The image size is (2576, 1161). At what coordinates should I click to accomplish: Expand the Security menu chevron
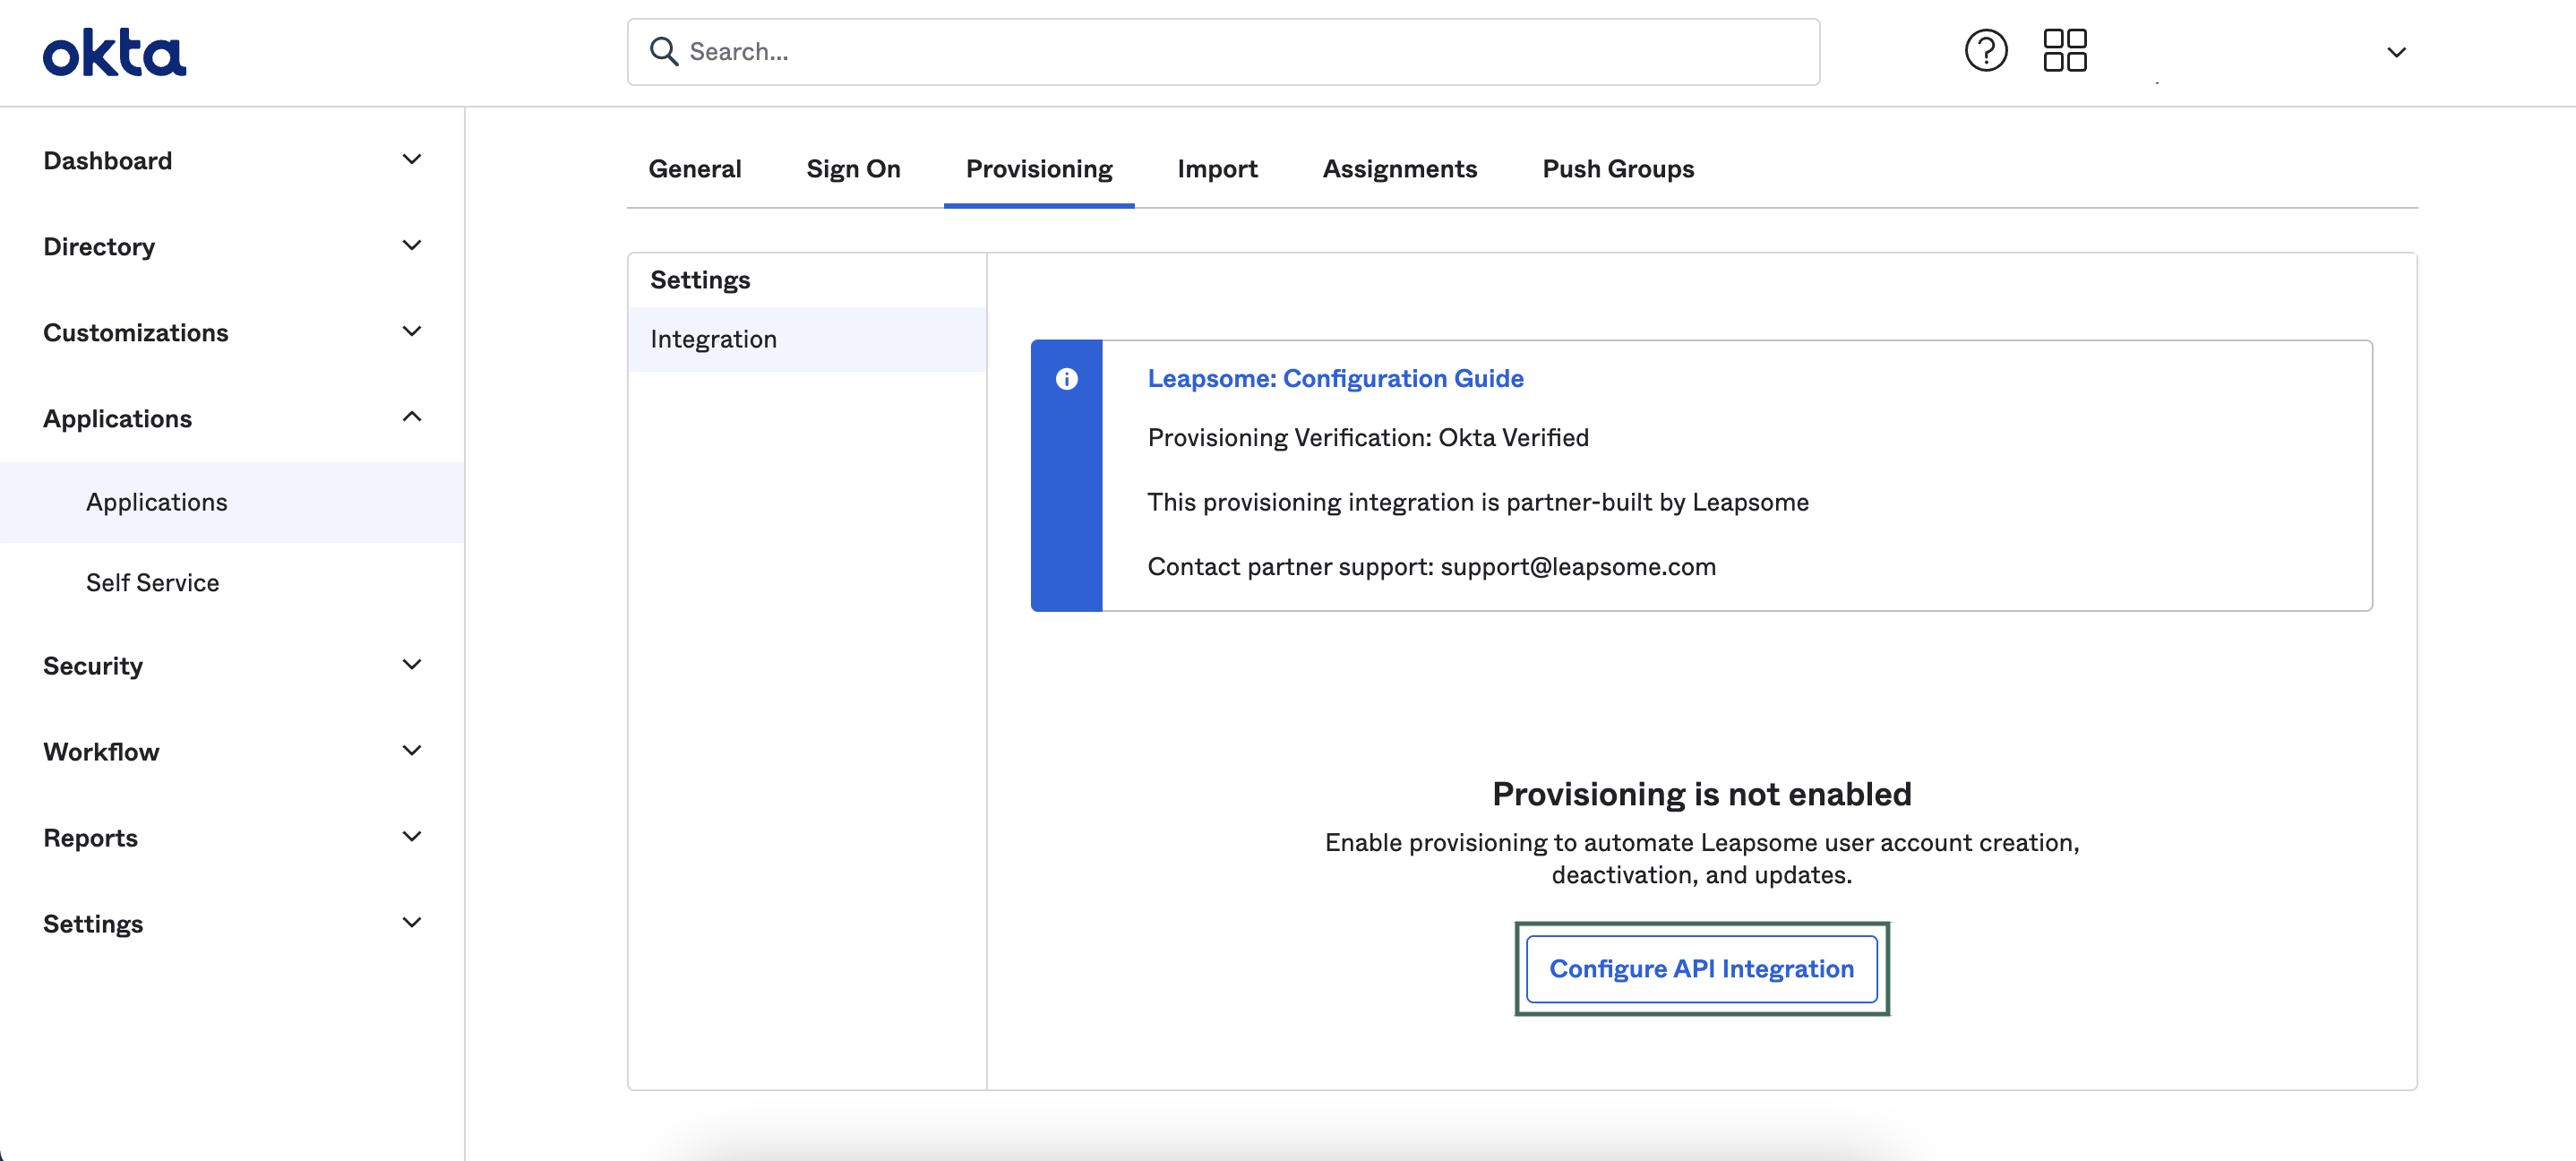point(411,665)
